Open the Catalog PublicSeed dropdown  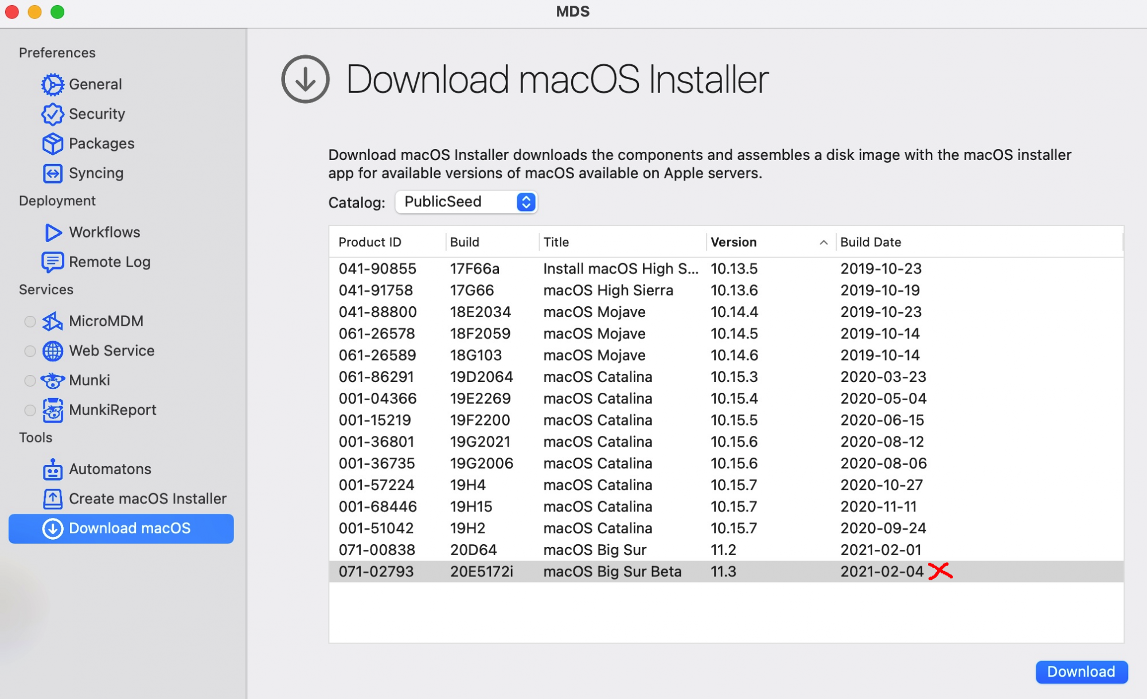coord(466,202)
